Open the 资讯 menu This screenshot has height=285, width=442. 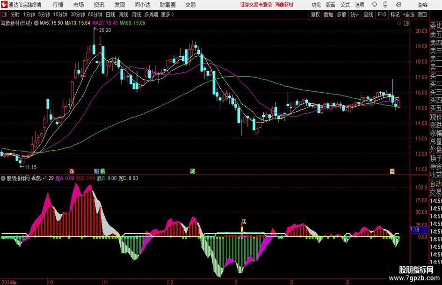tap(99, 5)
